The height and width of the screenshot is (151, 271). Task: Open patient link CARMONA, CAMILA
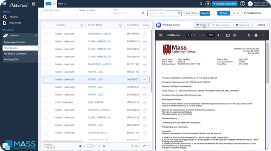pos(99,110)
